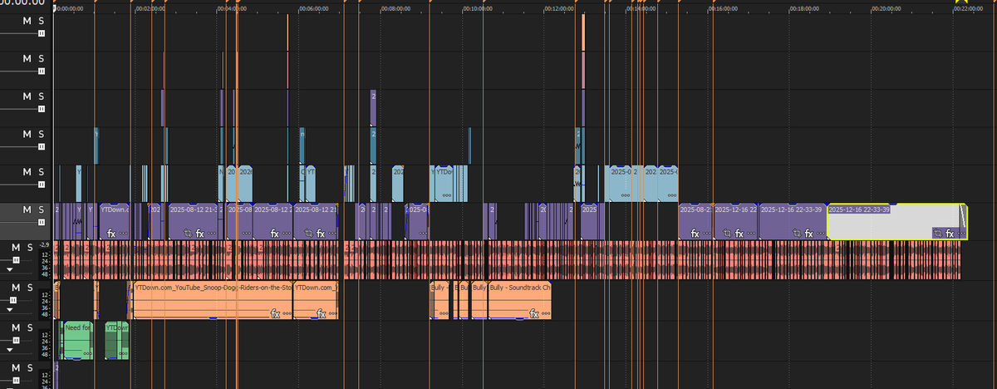Open event FX on the 2025-08-2 clip
This screenshot has height=389, width=997.
coord(696,234)
